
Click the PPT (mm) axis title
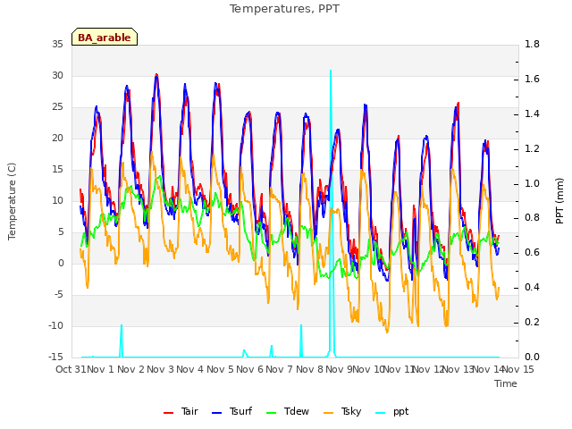559,201
